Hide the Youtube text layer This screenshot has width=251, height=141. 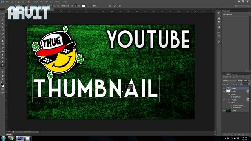[224, 100]
